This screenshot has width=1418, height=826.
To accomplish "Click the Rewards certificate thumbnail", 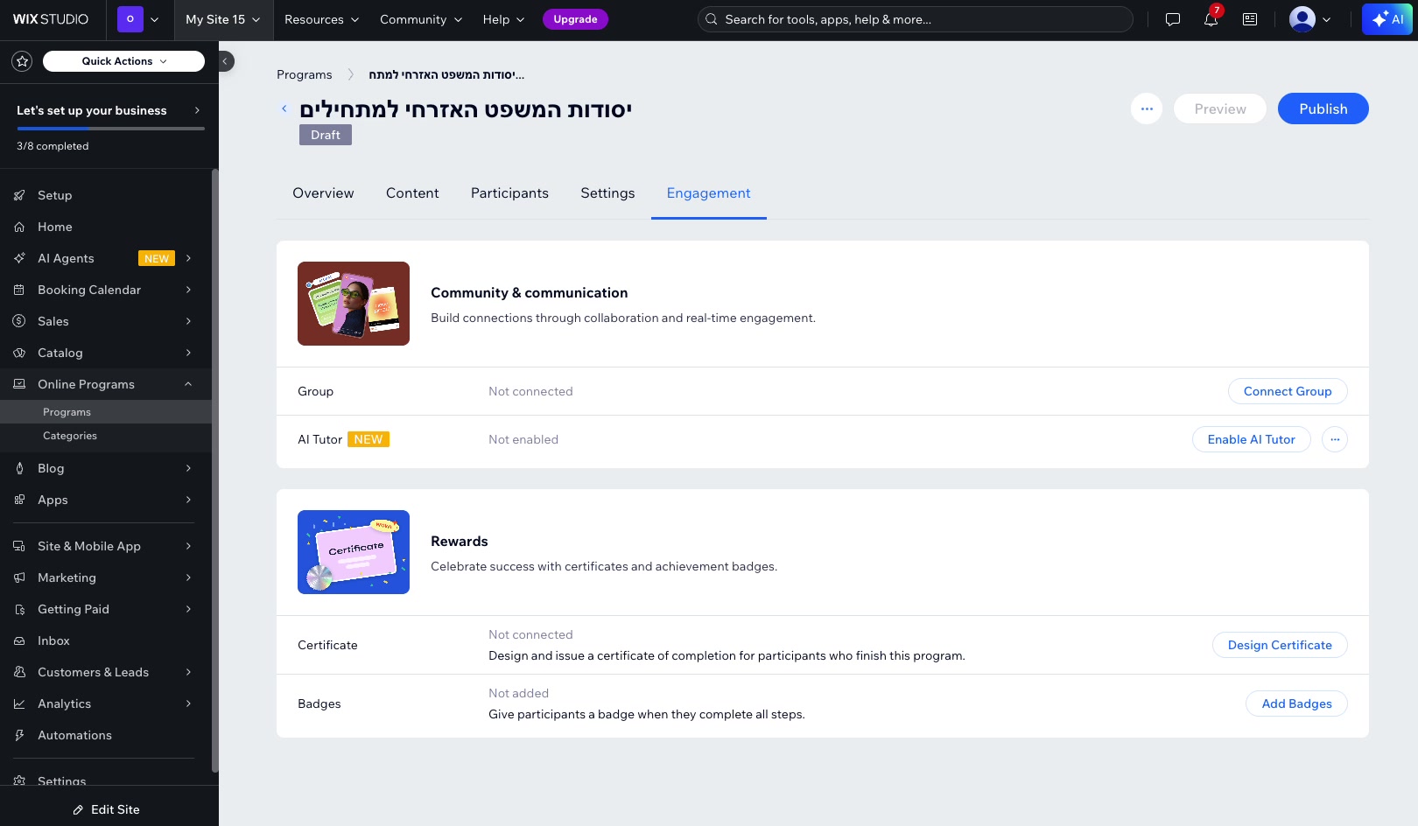I will (354, 552).
